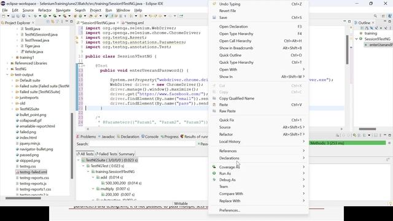Switch to the Java perspective icon

390,16
